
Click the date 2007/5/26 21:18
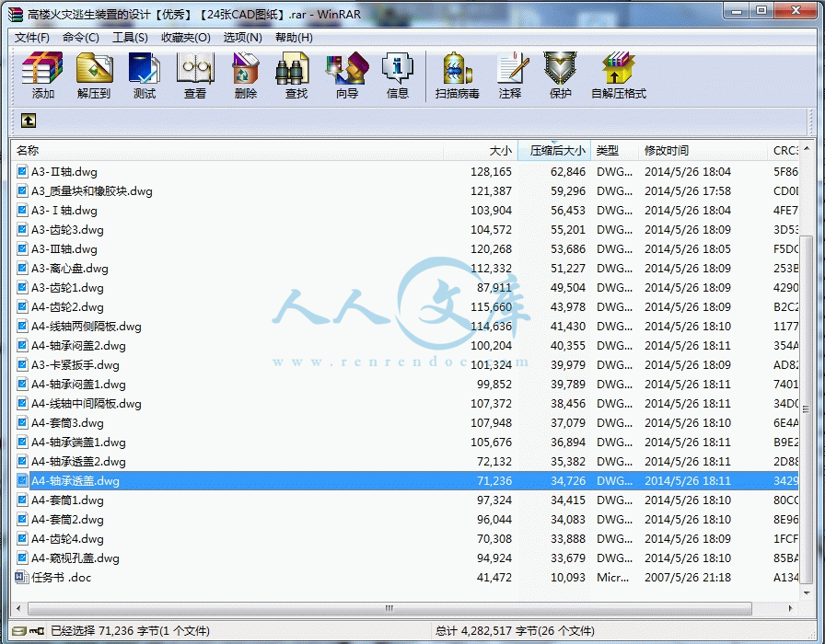pyautogui.click(x=688, y=577)
